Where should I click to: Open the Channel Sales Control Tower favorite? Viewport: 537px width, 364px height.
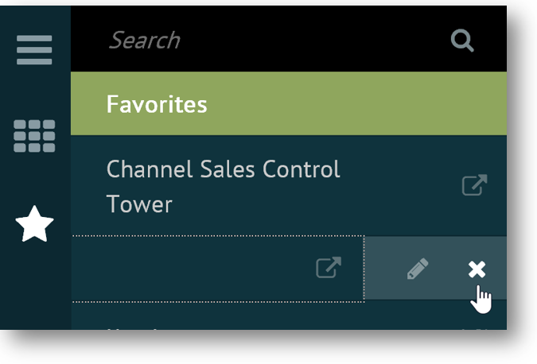click(x=223, y=169)
